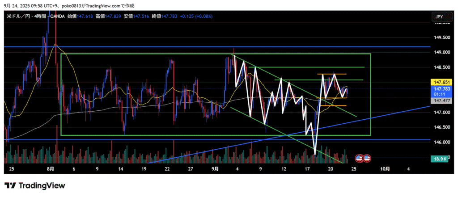
Task: Click the +0.125 (+0.08%) change value
Action: (x=196, y=16)
